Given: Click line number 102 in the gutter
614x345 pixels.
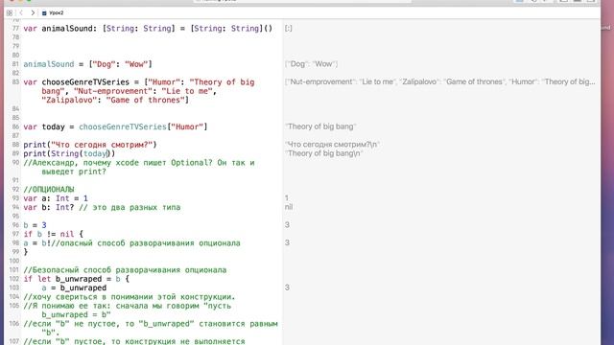Looking at the screenshot, I should [x=14, y=279].
